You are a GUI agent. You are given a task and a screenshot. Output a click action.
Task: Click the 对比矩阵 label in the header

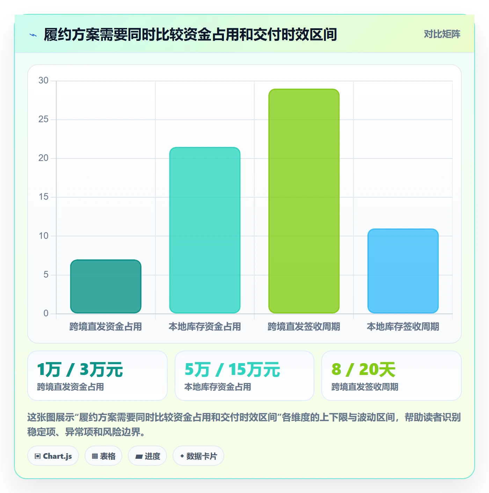(x=442, y=34)
